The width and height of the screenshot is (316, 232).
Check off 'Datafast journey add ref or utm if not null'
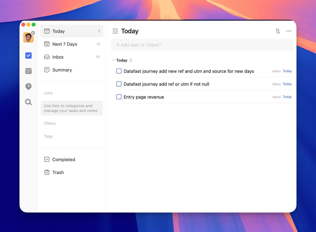119,84
